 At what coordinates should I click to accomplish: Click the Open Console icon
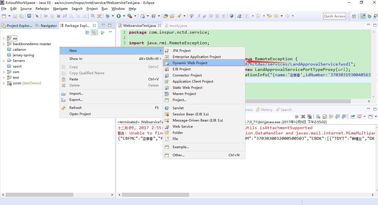point(370,117)
